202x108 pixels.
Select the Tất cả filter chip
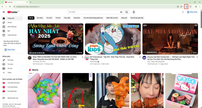pyautogui.click(x=31, y=18)
